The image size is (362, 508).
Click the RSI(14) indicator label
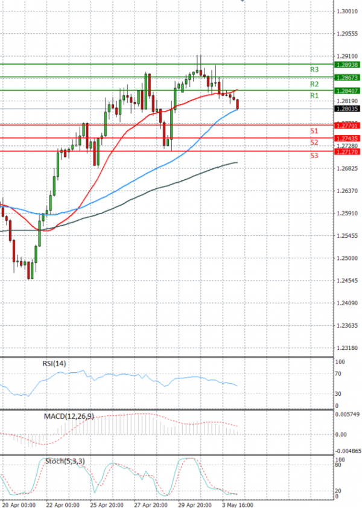[54, 364]
